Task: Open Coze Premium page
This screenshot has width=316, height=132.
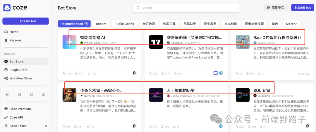Action: 25,109
